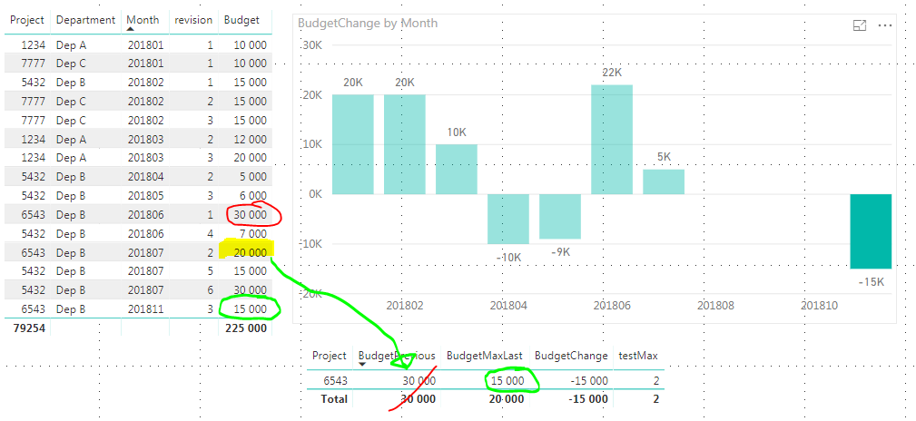Sort lower table by BudgetMaxLast header

[484, 356]
